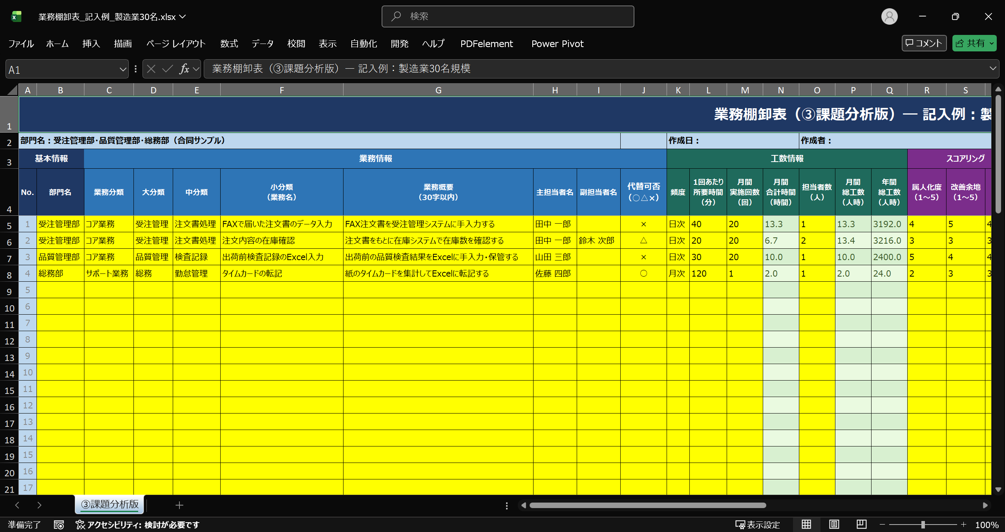Click the Insert Function fx icon
Screen dimensions: 1005x532
tap(184, 69)
